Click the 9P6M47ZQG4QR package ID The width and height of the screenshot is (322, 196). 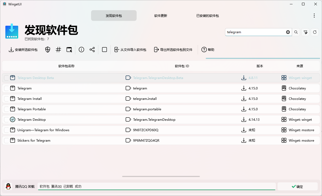pos(146,140)
